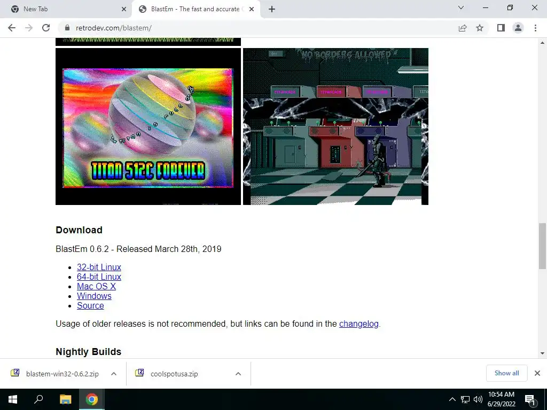Click the Download heading text
This screenshot has height=410, width=547.
pos(79,230)
